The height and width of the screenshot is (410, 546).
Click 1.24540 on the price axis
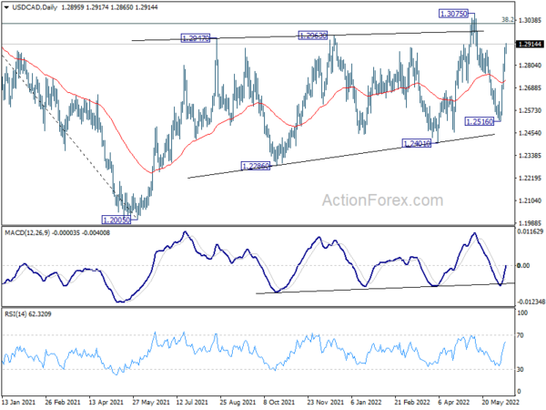(530, 133)
